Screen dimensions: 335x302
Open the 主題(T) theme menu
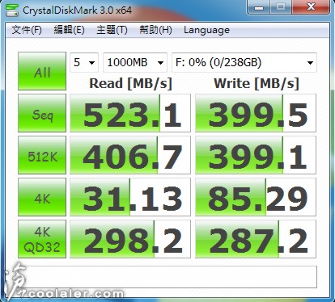click(x=112, y=30)
